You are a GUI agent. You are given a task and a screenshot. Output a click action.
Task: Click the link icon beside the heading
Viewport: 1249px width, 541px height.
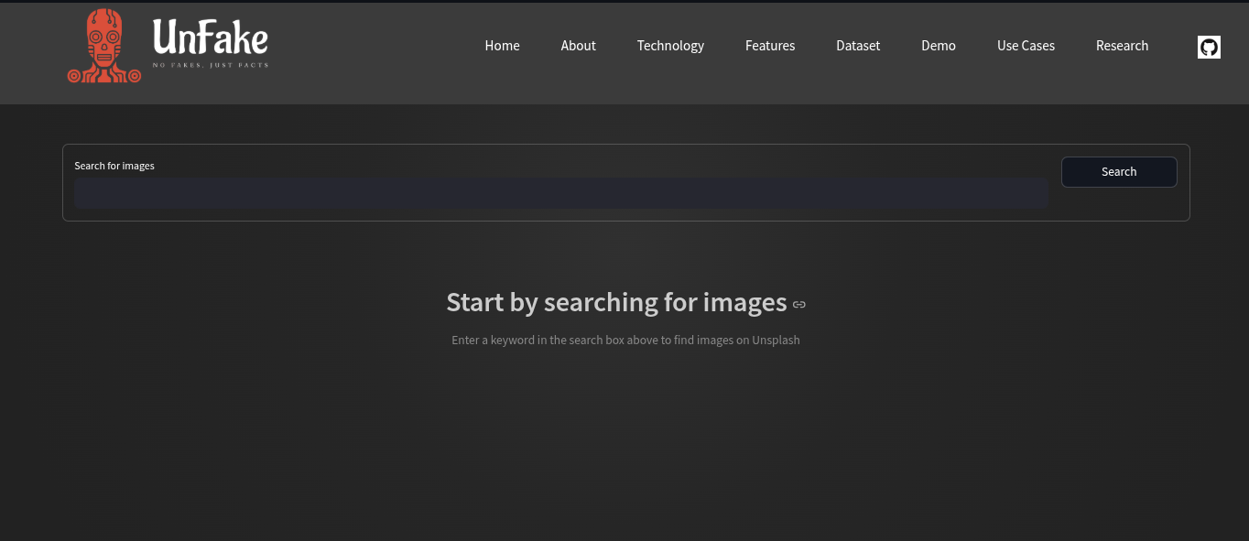(798, 304)
